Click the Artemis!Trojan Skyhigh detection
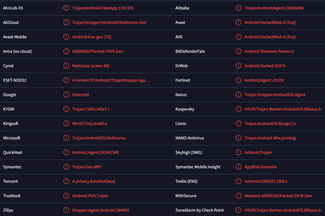 [x=258, y=153]
